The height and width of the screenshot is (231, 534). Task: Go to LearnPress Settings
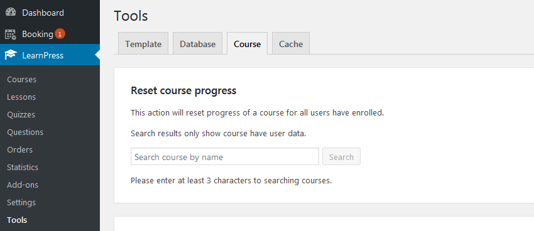pos(21,202)
